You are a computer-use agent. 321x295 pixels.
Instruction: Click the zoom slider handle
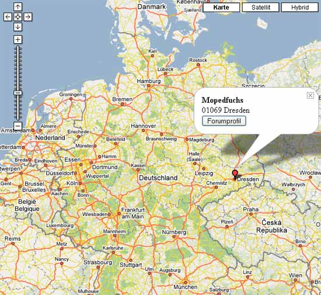click(x=18, y=93)
